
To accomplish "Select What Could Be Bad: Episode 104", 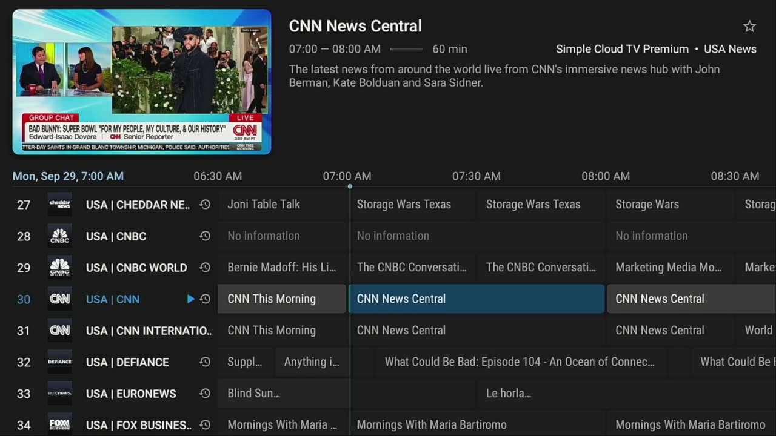I will point(521,362).
